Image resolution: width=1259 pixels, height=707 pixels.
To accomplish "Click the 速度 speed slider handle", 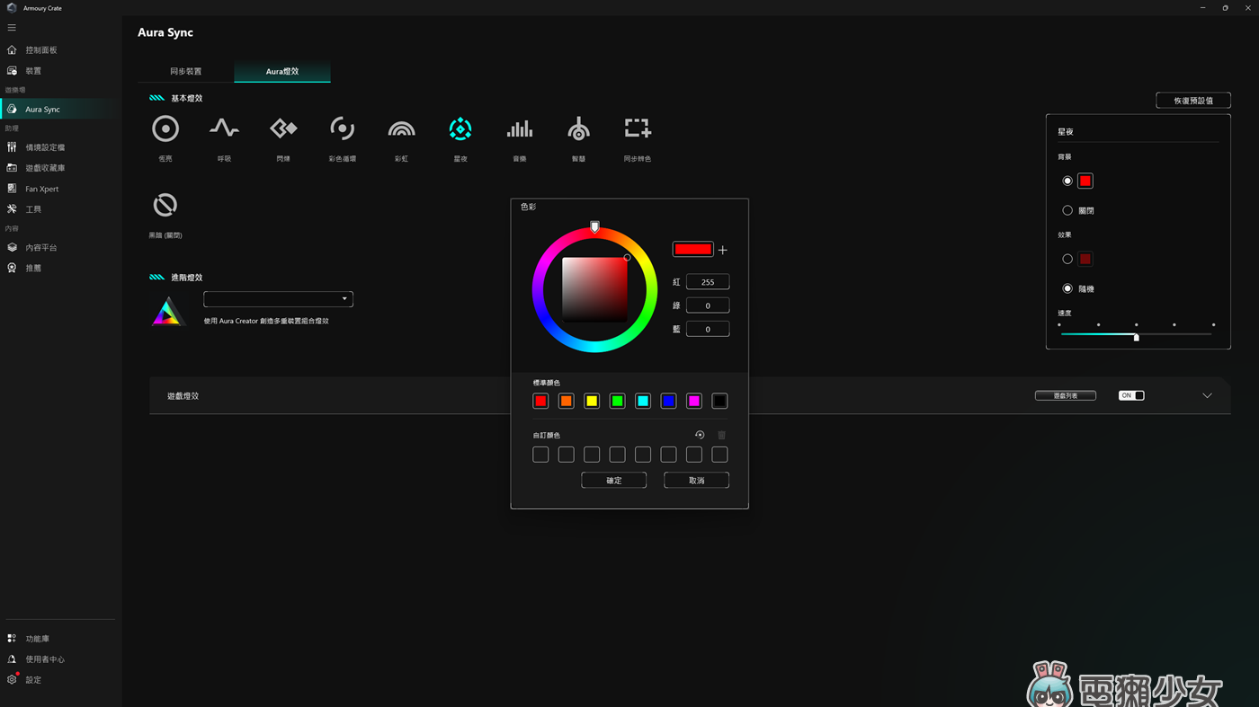I will pyautogui.click(x=1137, y=336).
